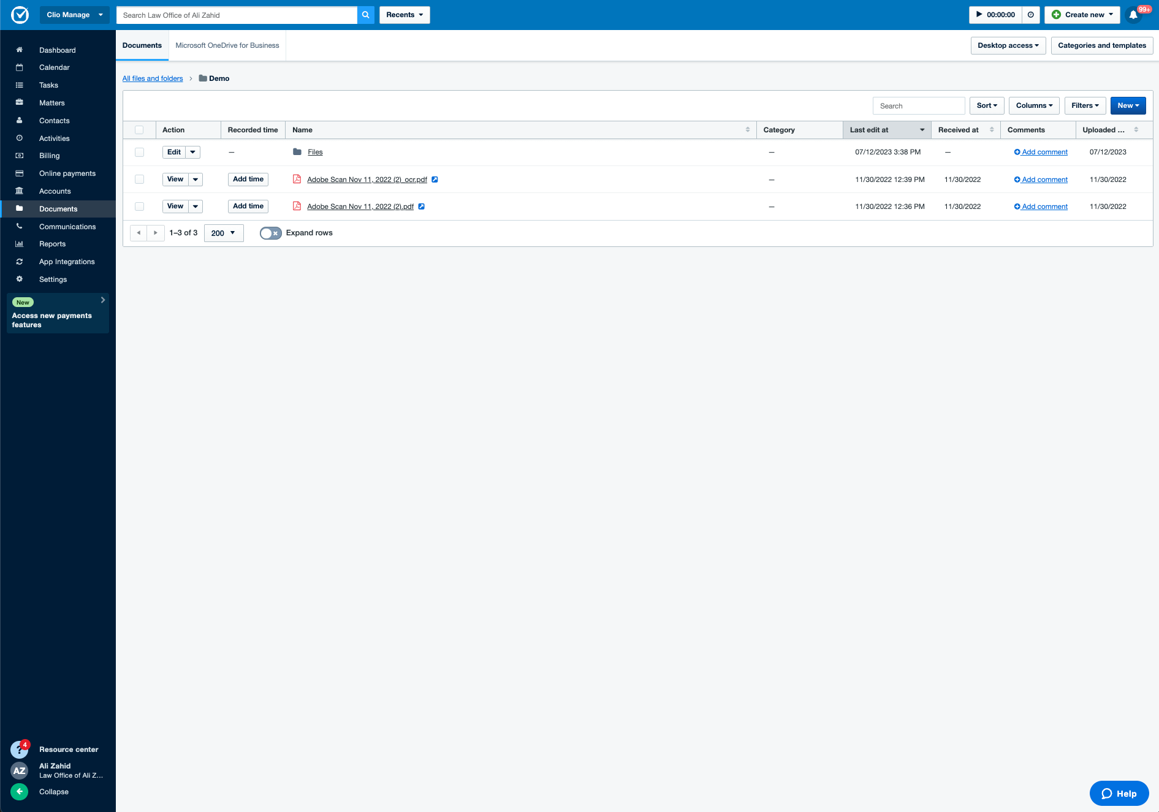Go to next page arrow in pagination
This screenshot has height=812, width=1159.
156,233
